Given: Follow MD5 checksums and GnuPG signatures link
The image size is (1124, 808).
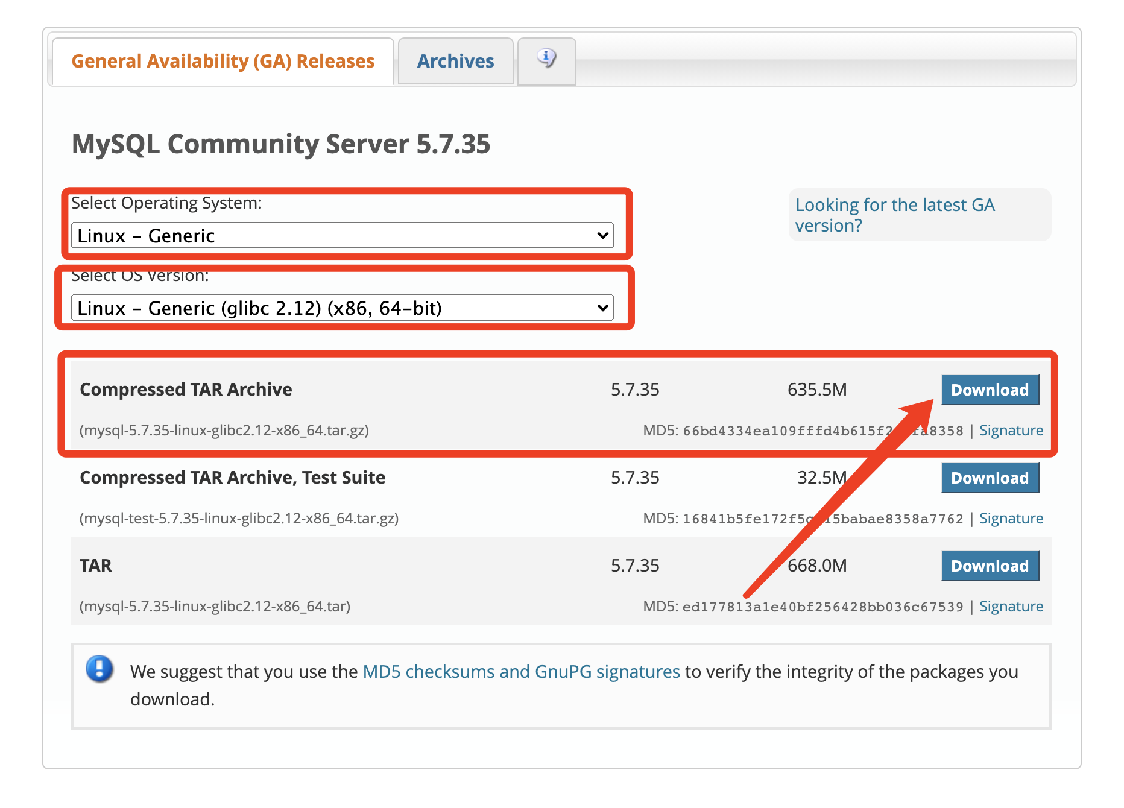Looking at the screenshot, I should click(x=521, y=672).
